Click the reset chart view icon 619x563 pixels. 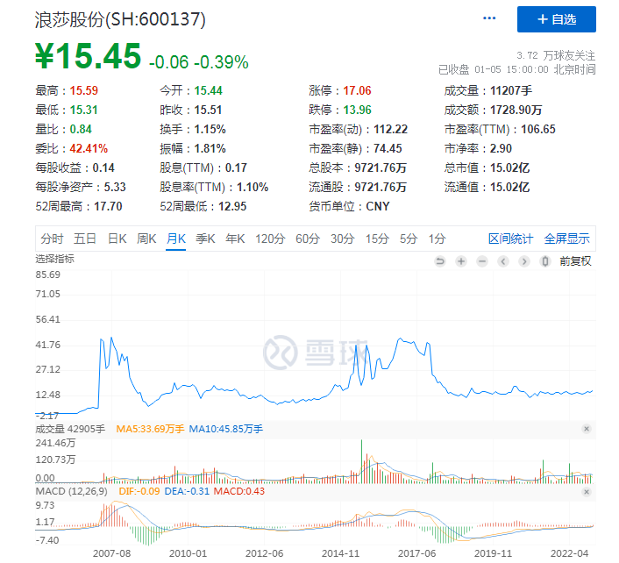click(x=440, y=261)
